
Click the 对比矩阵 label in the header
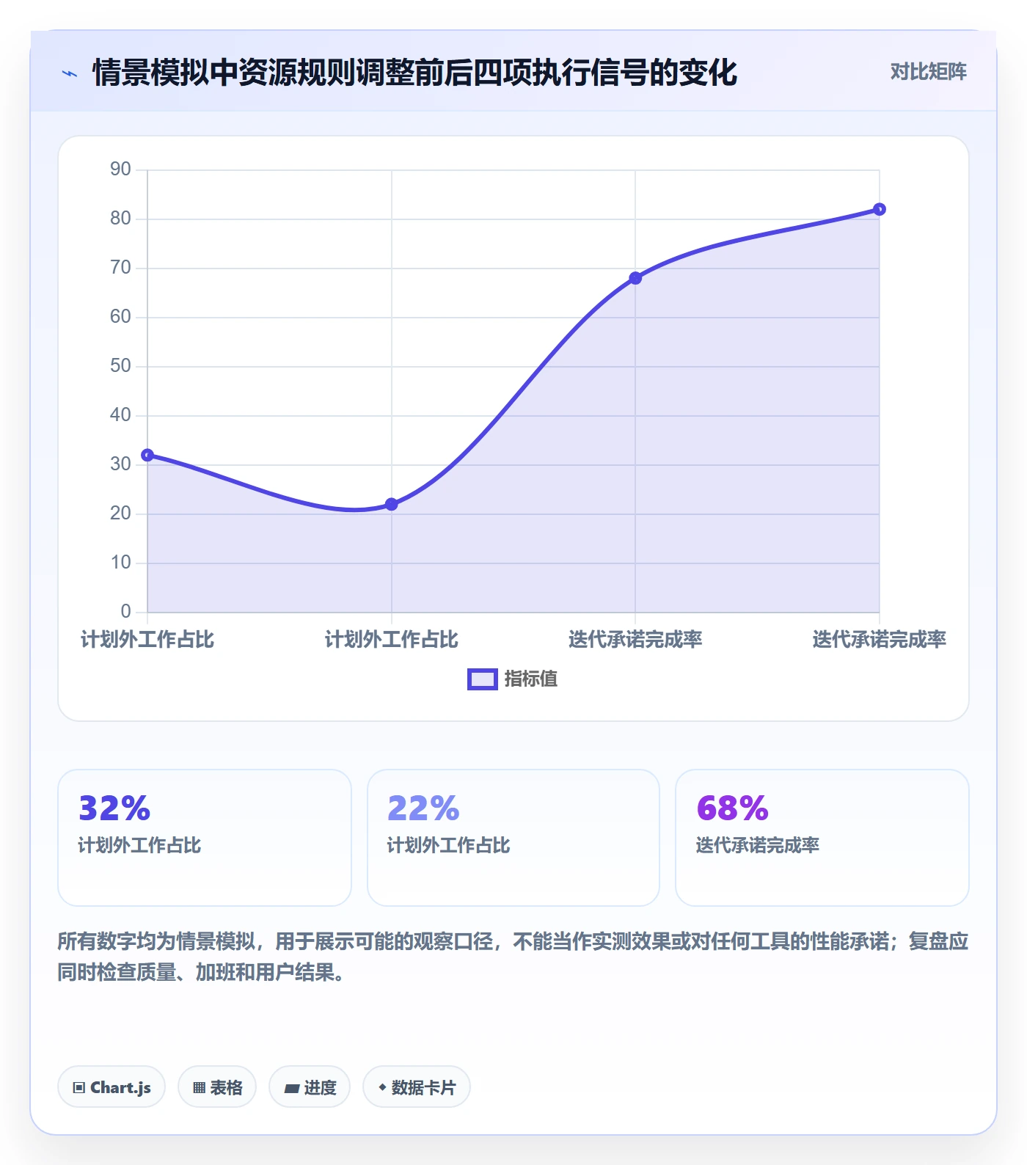click(928, 72)
